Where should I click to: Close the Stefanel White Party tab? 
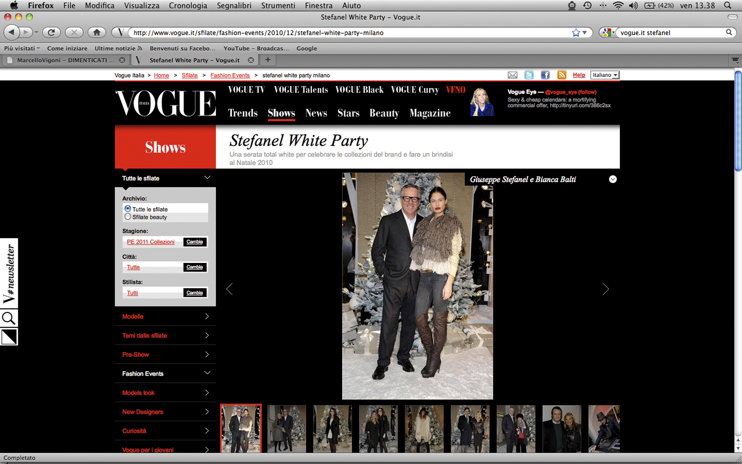[x=251, y=60]
